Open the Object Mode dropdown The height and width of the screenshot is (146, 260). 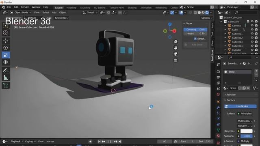21,13
